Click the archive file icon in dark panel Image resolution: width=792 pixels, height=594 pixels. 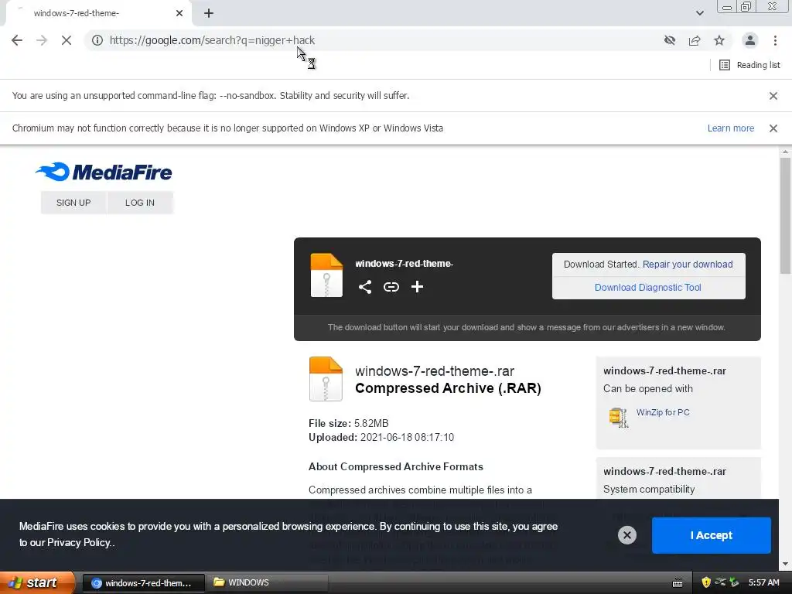(326, 275)
